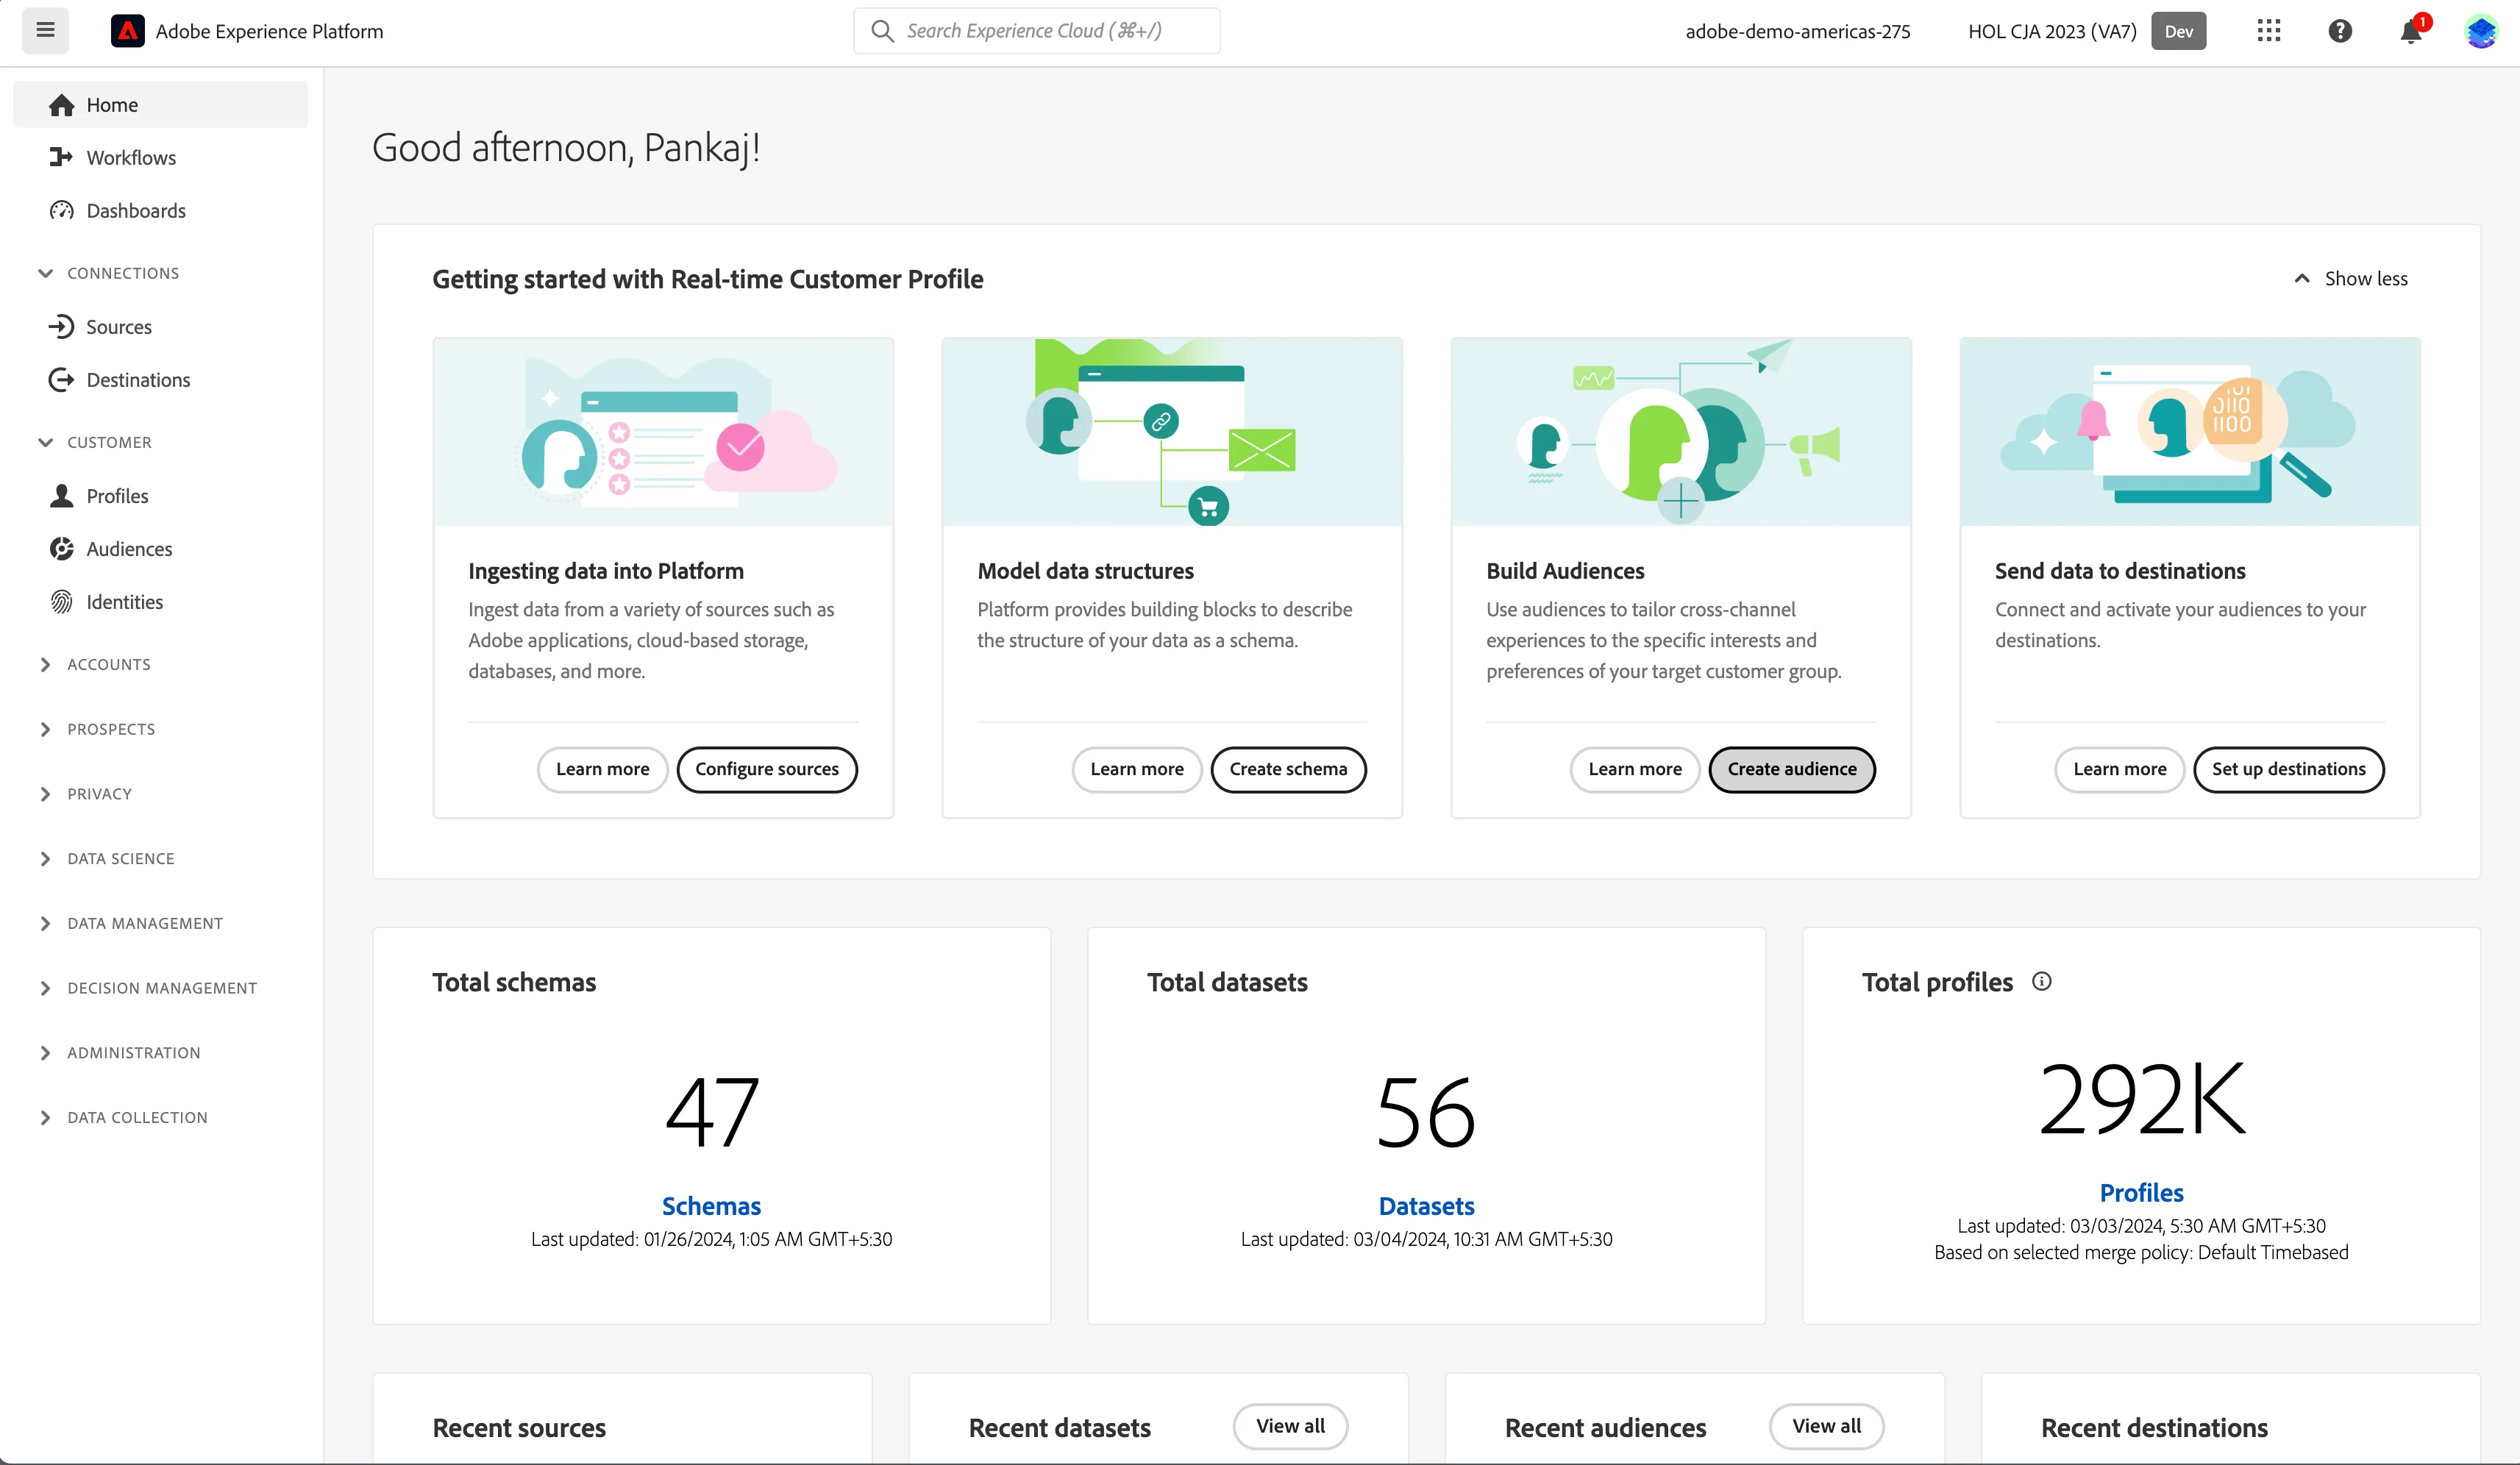
Task: Open the blue Profiles link under 292K
Action: 2141,1193
